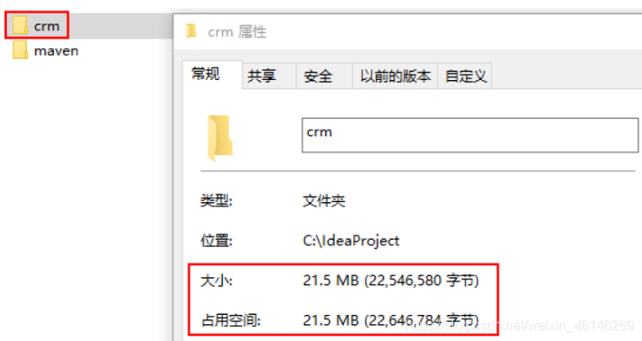This screenshot has height=341, width=642.
Task: Click the large crm folder icon in the dialog
Action: [220, 138]
